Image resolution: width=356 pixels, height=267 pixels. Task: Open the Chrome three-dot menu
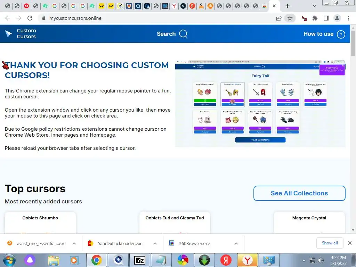[x=348, y=18]
